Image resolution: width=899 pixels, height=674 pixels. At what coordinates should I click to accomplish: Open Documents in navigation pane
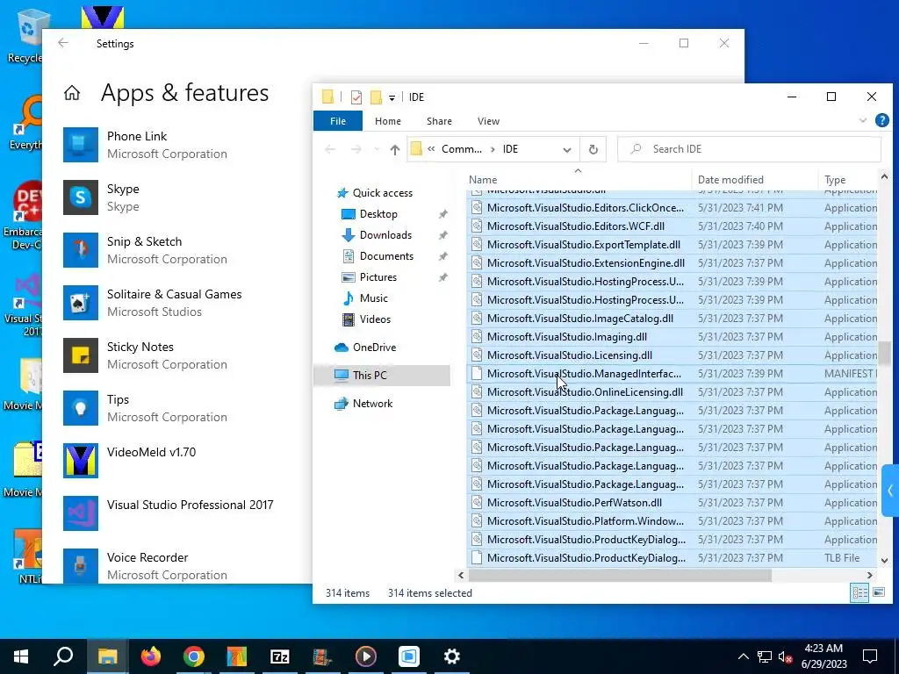pyautogui.click(x=386, y=256)
